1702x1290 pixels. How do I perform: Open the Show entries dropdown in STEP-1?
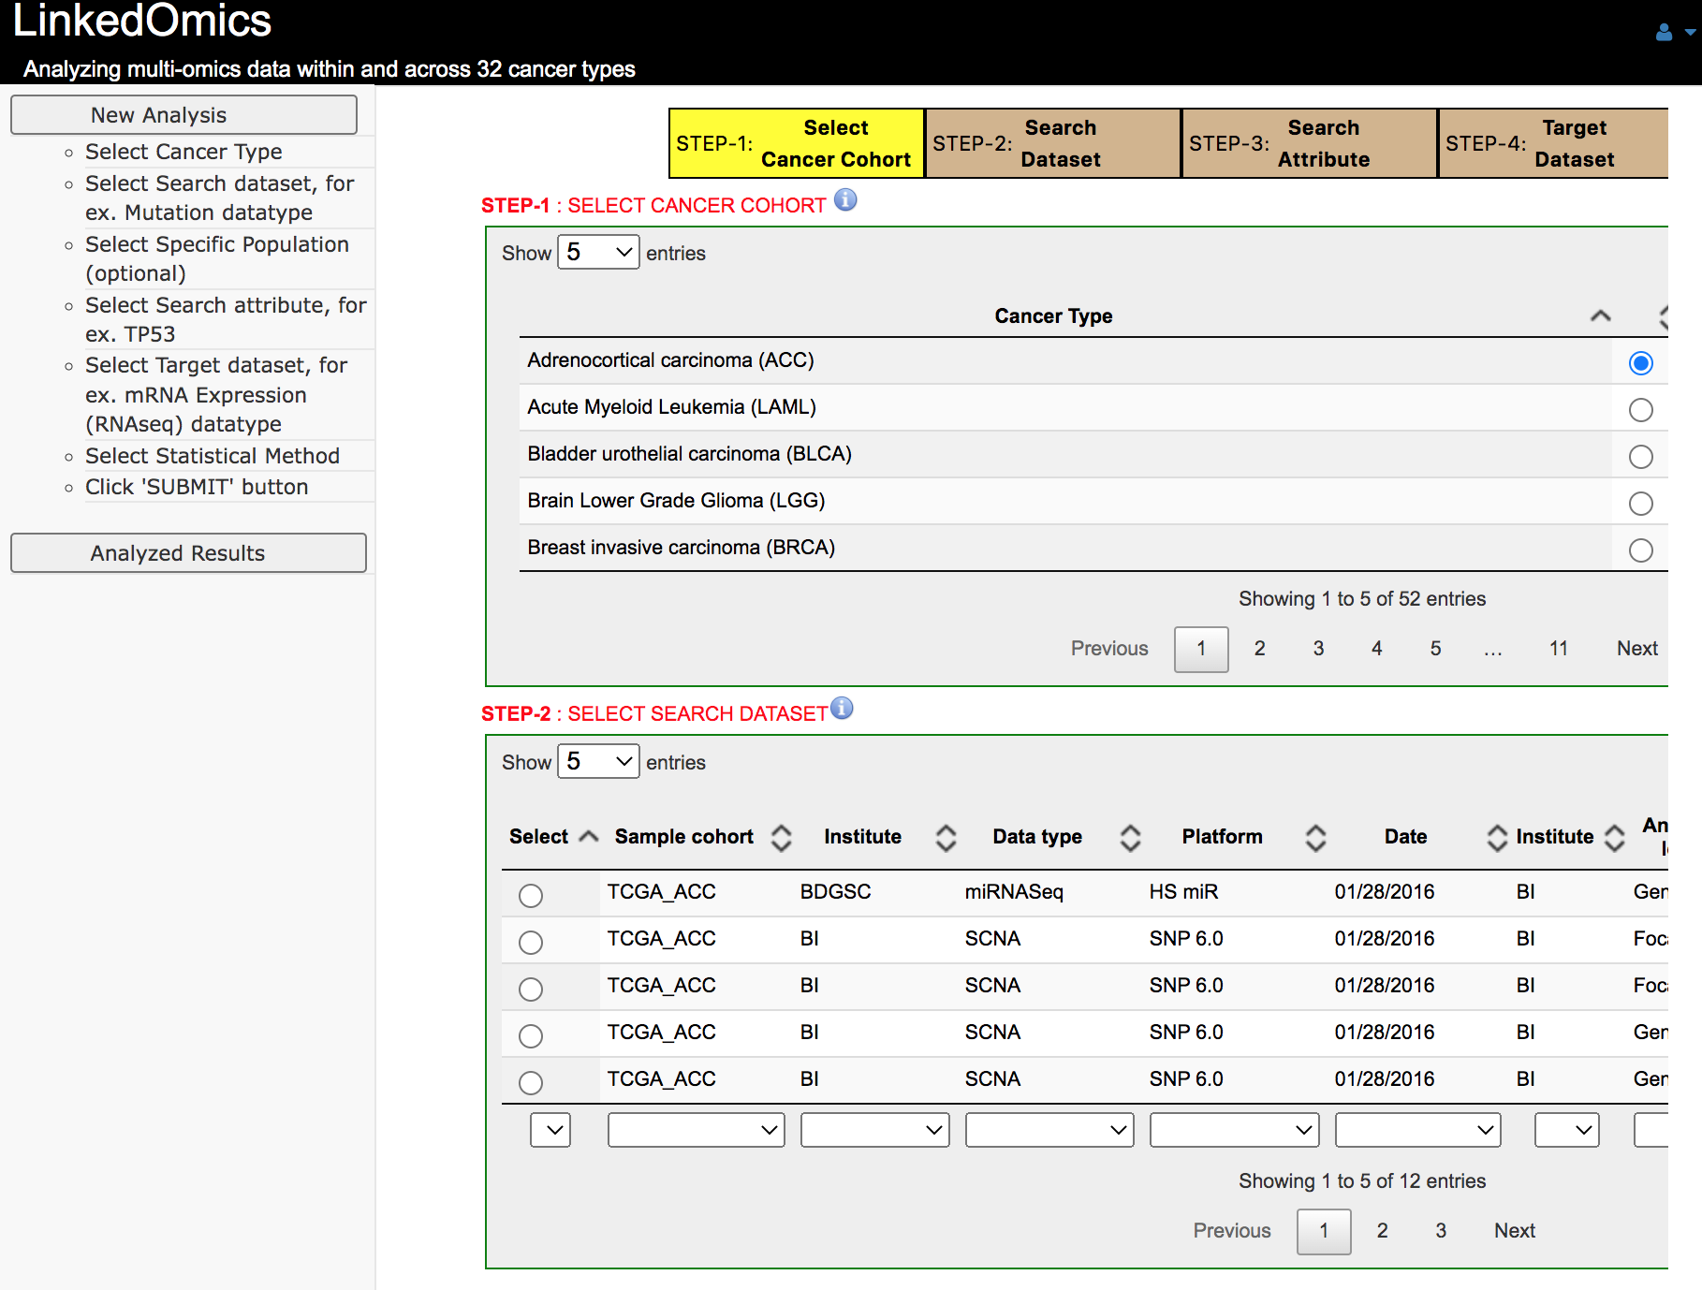598,252
